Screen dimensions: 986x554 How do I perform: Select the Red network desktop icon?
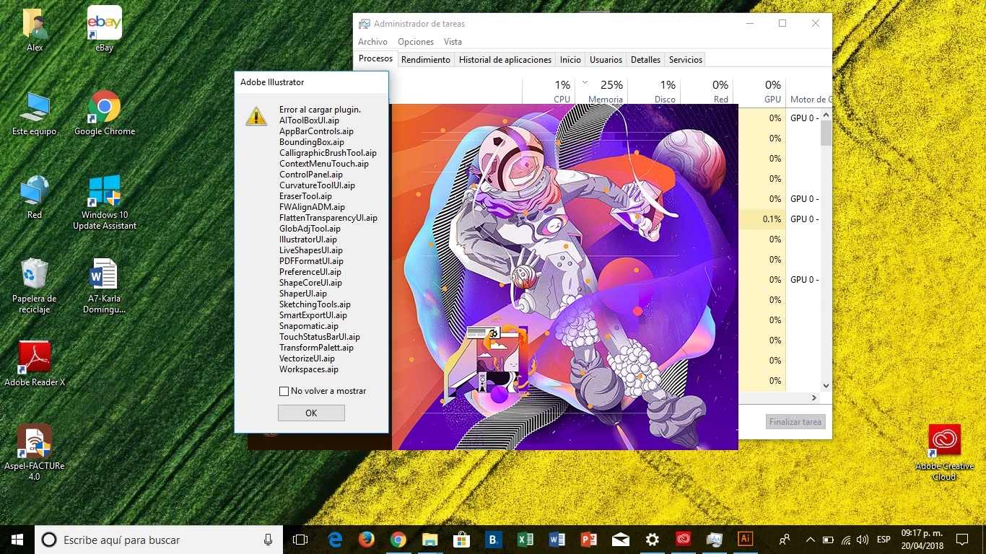click(35, 197)
